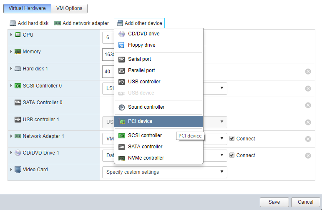Uncheck Connect for CD/DVD Drive 1
This screenshot has width=322, height=210.
tap(232, 155)
